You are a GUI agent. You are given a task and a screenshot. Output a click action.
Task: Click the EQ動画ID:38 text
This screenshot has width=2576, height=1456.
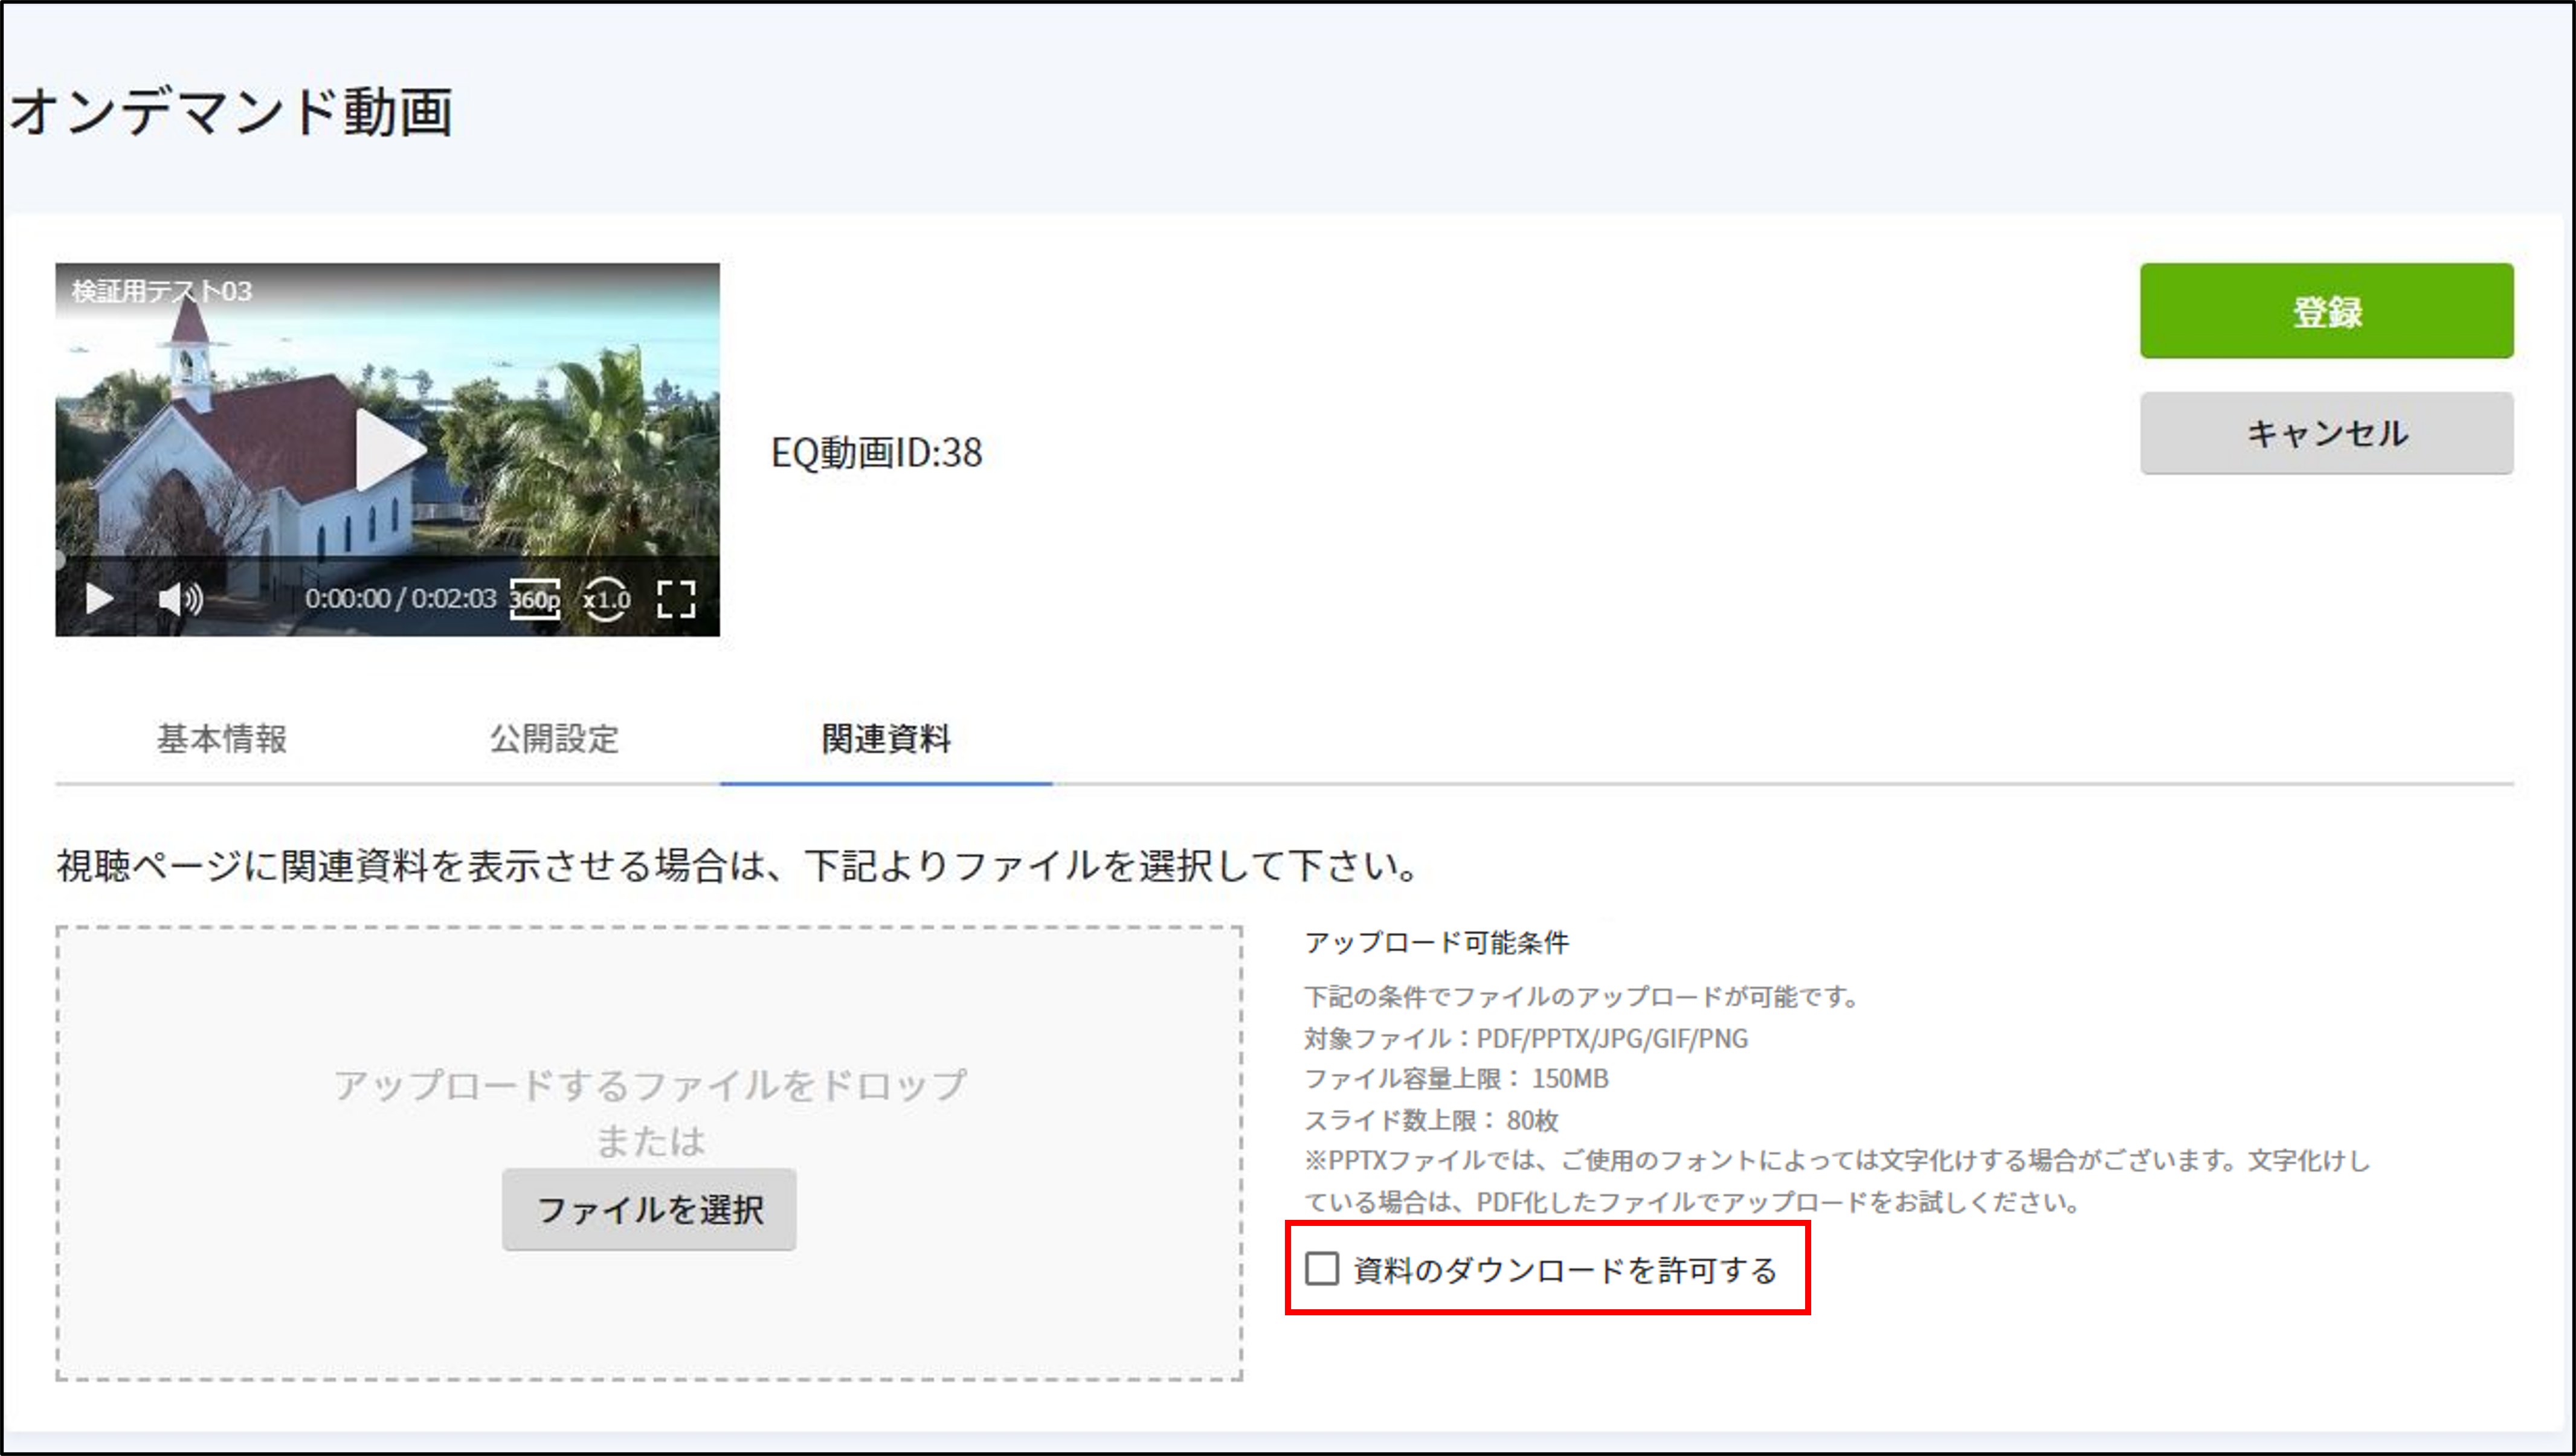coord(877,453)
